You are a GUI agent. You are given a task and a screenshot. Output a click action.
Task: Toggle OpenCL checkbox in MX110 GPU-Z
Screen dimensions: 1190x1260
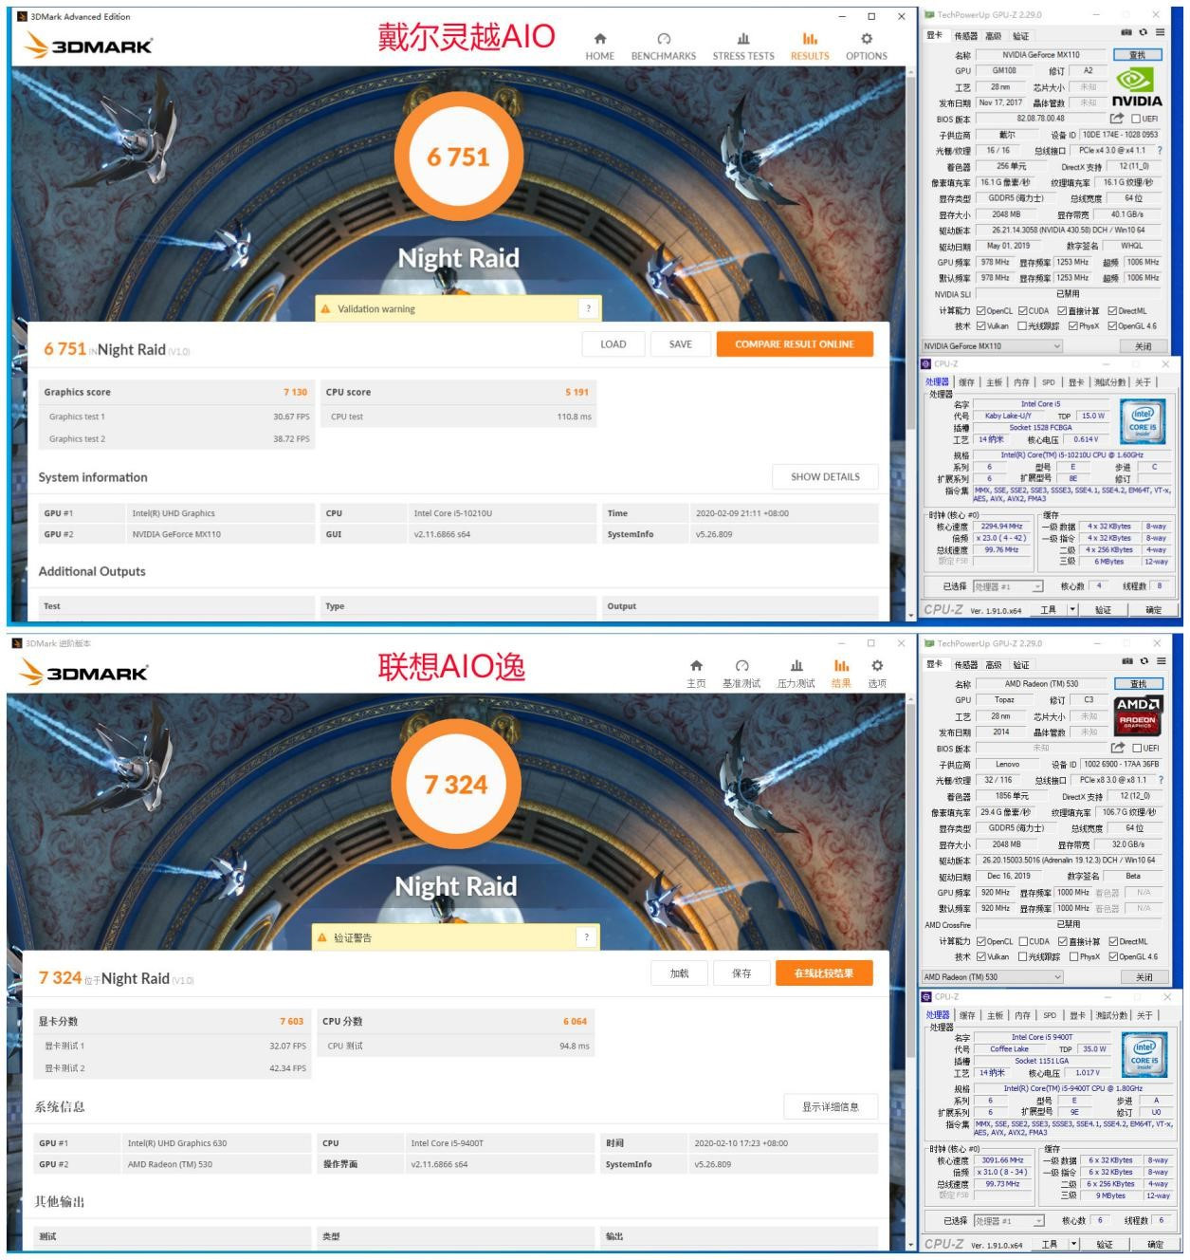[x=980, y=310]
